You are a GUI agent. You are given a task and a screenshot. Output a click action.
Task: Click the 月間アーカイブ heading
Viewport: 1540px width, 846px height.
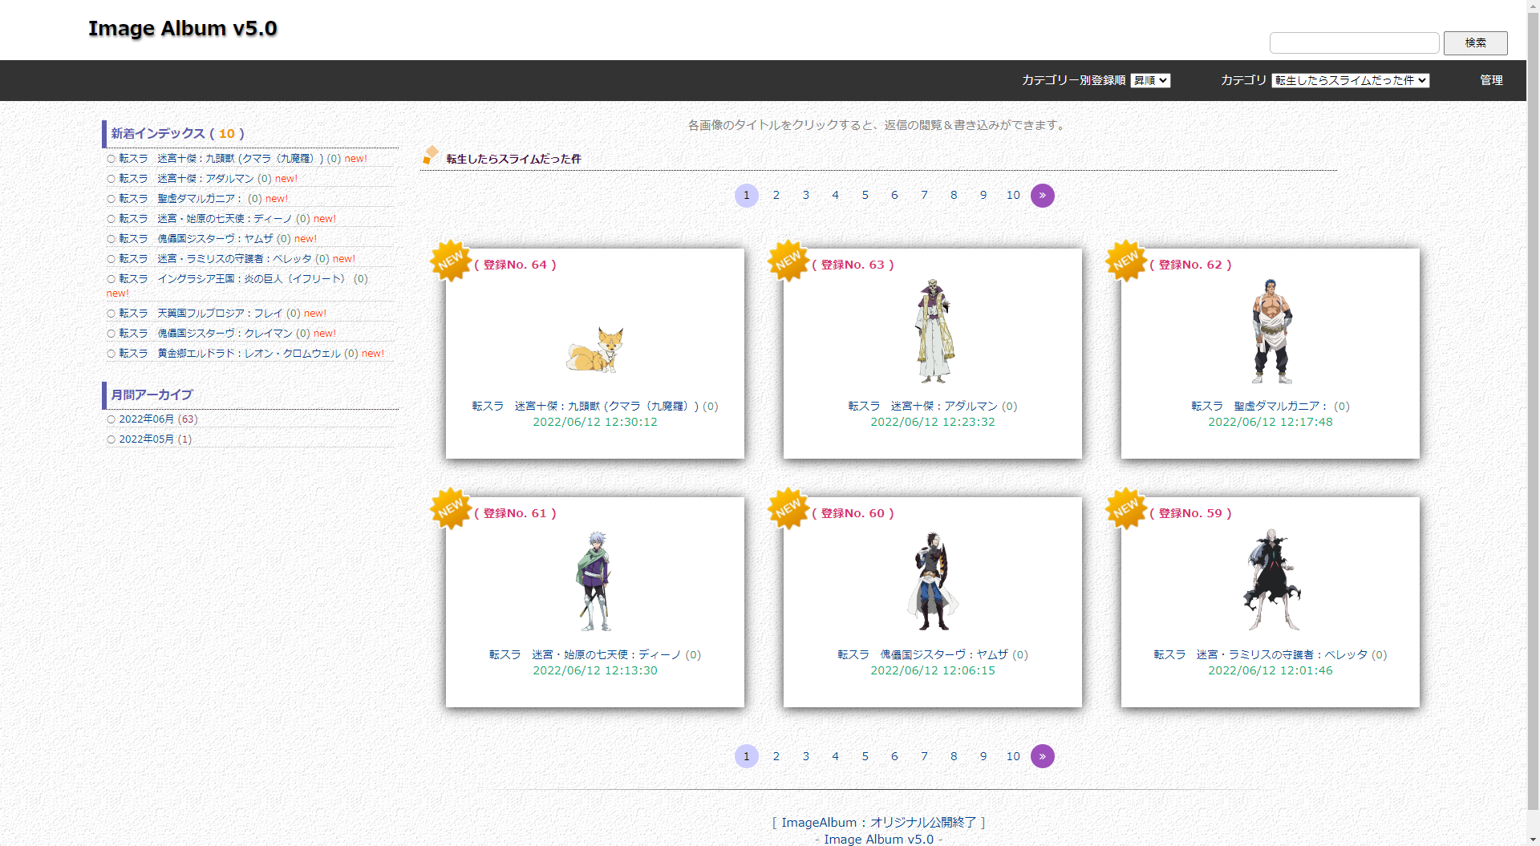(152, 395)
